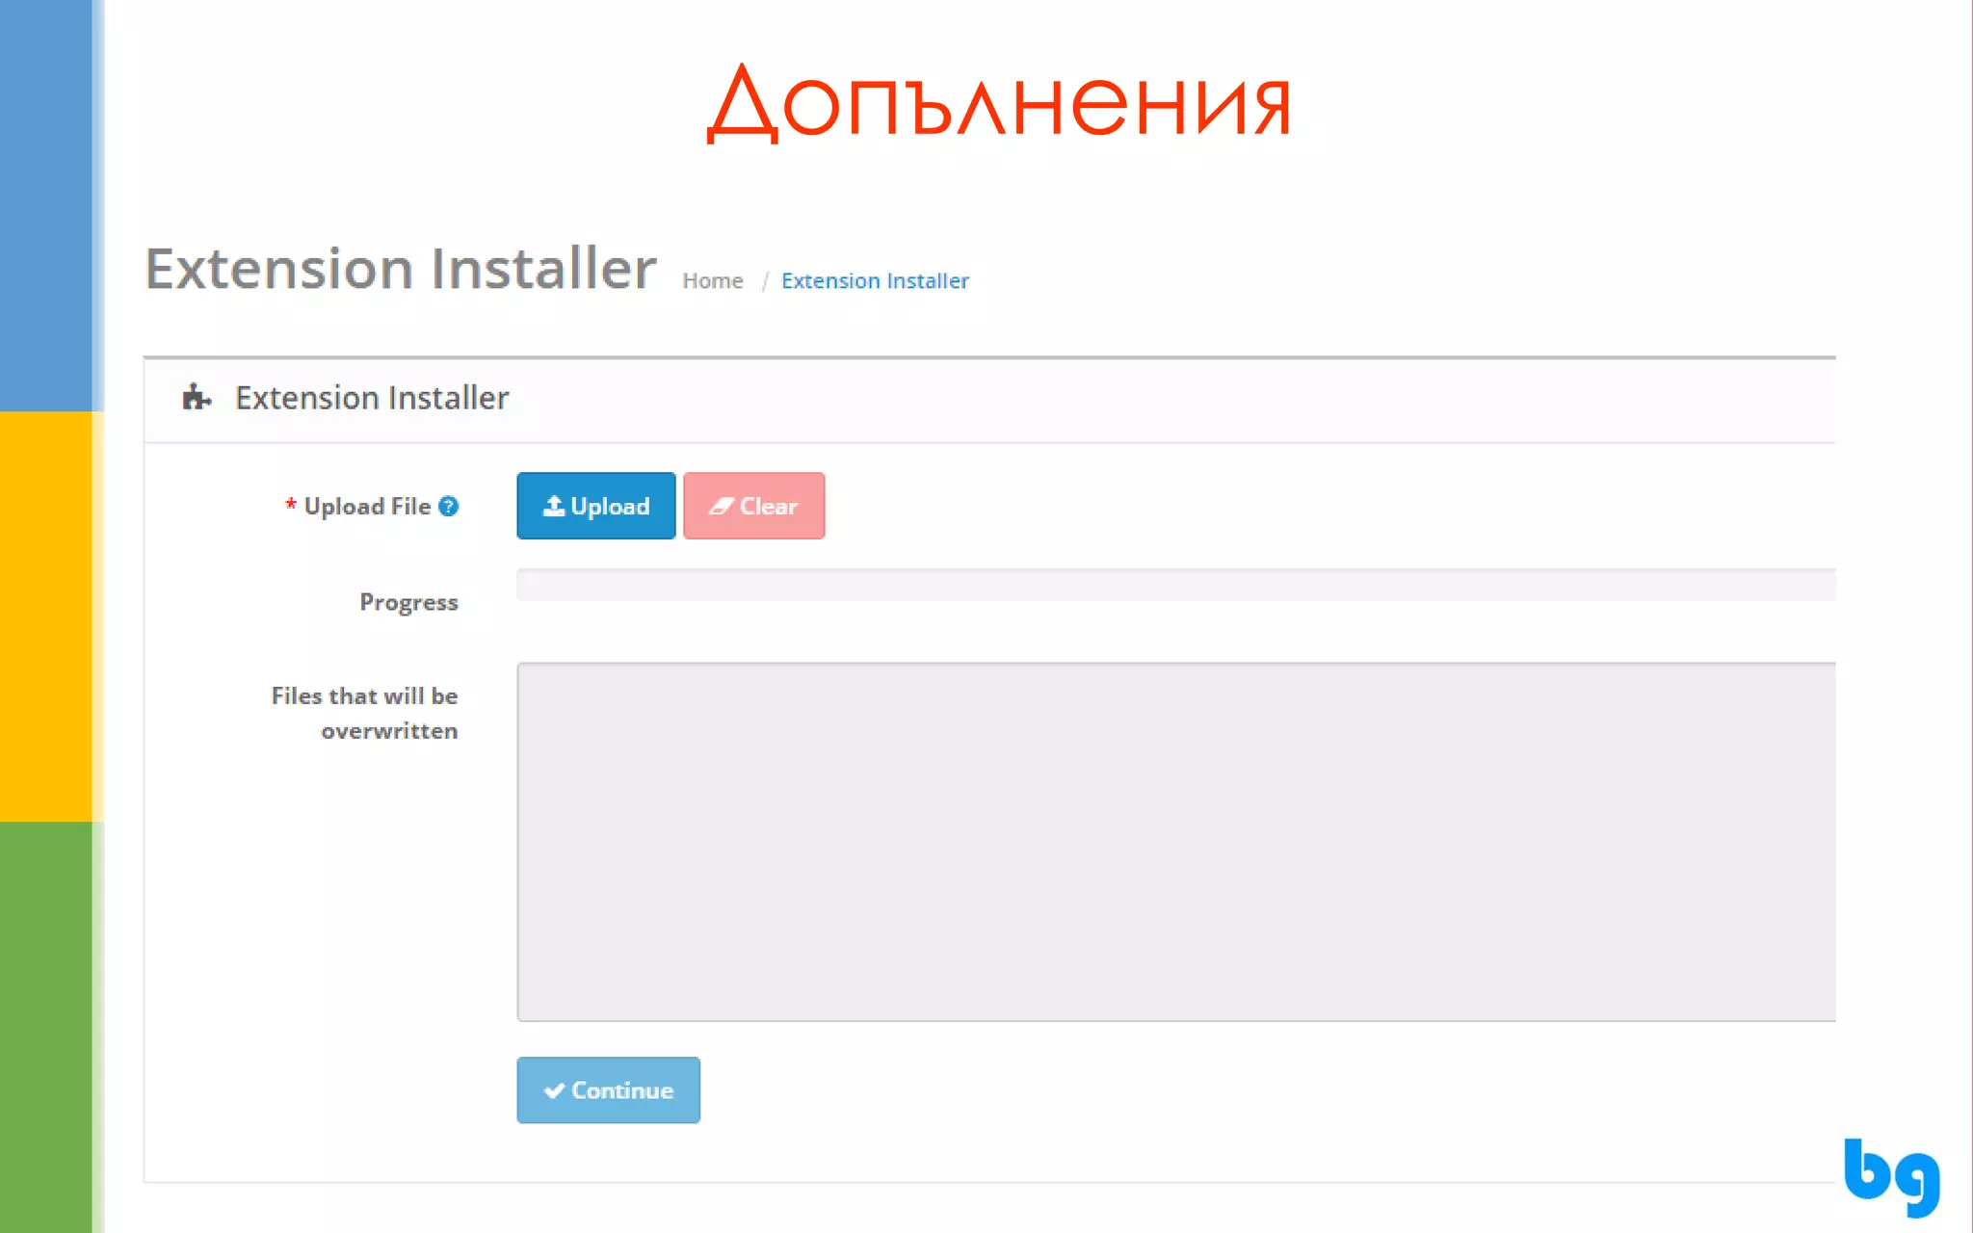Click the Extension Installer page heading
This screenshot has height=1233, width=1973.
[400, 268]
